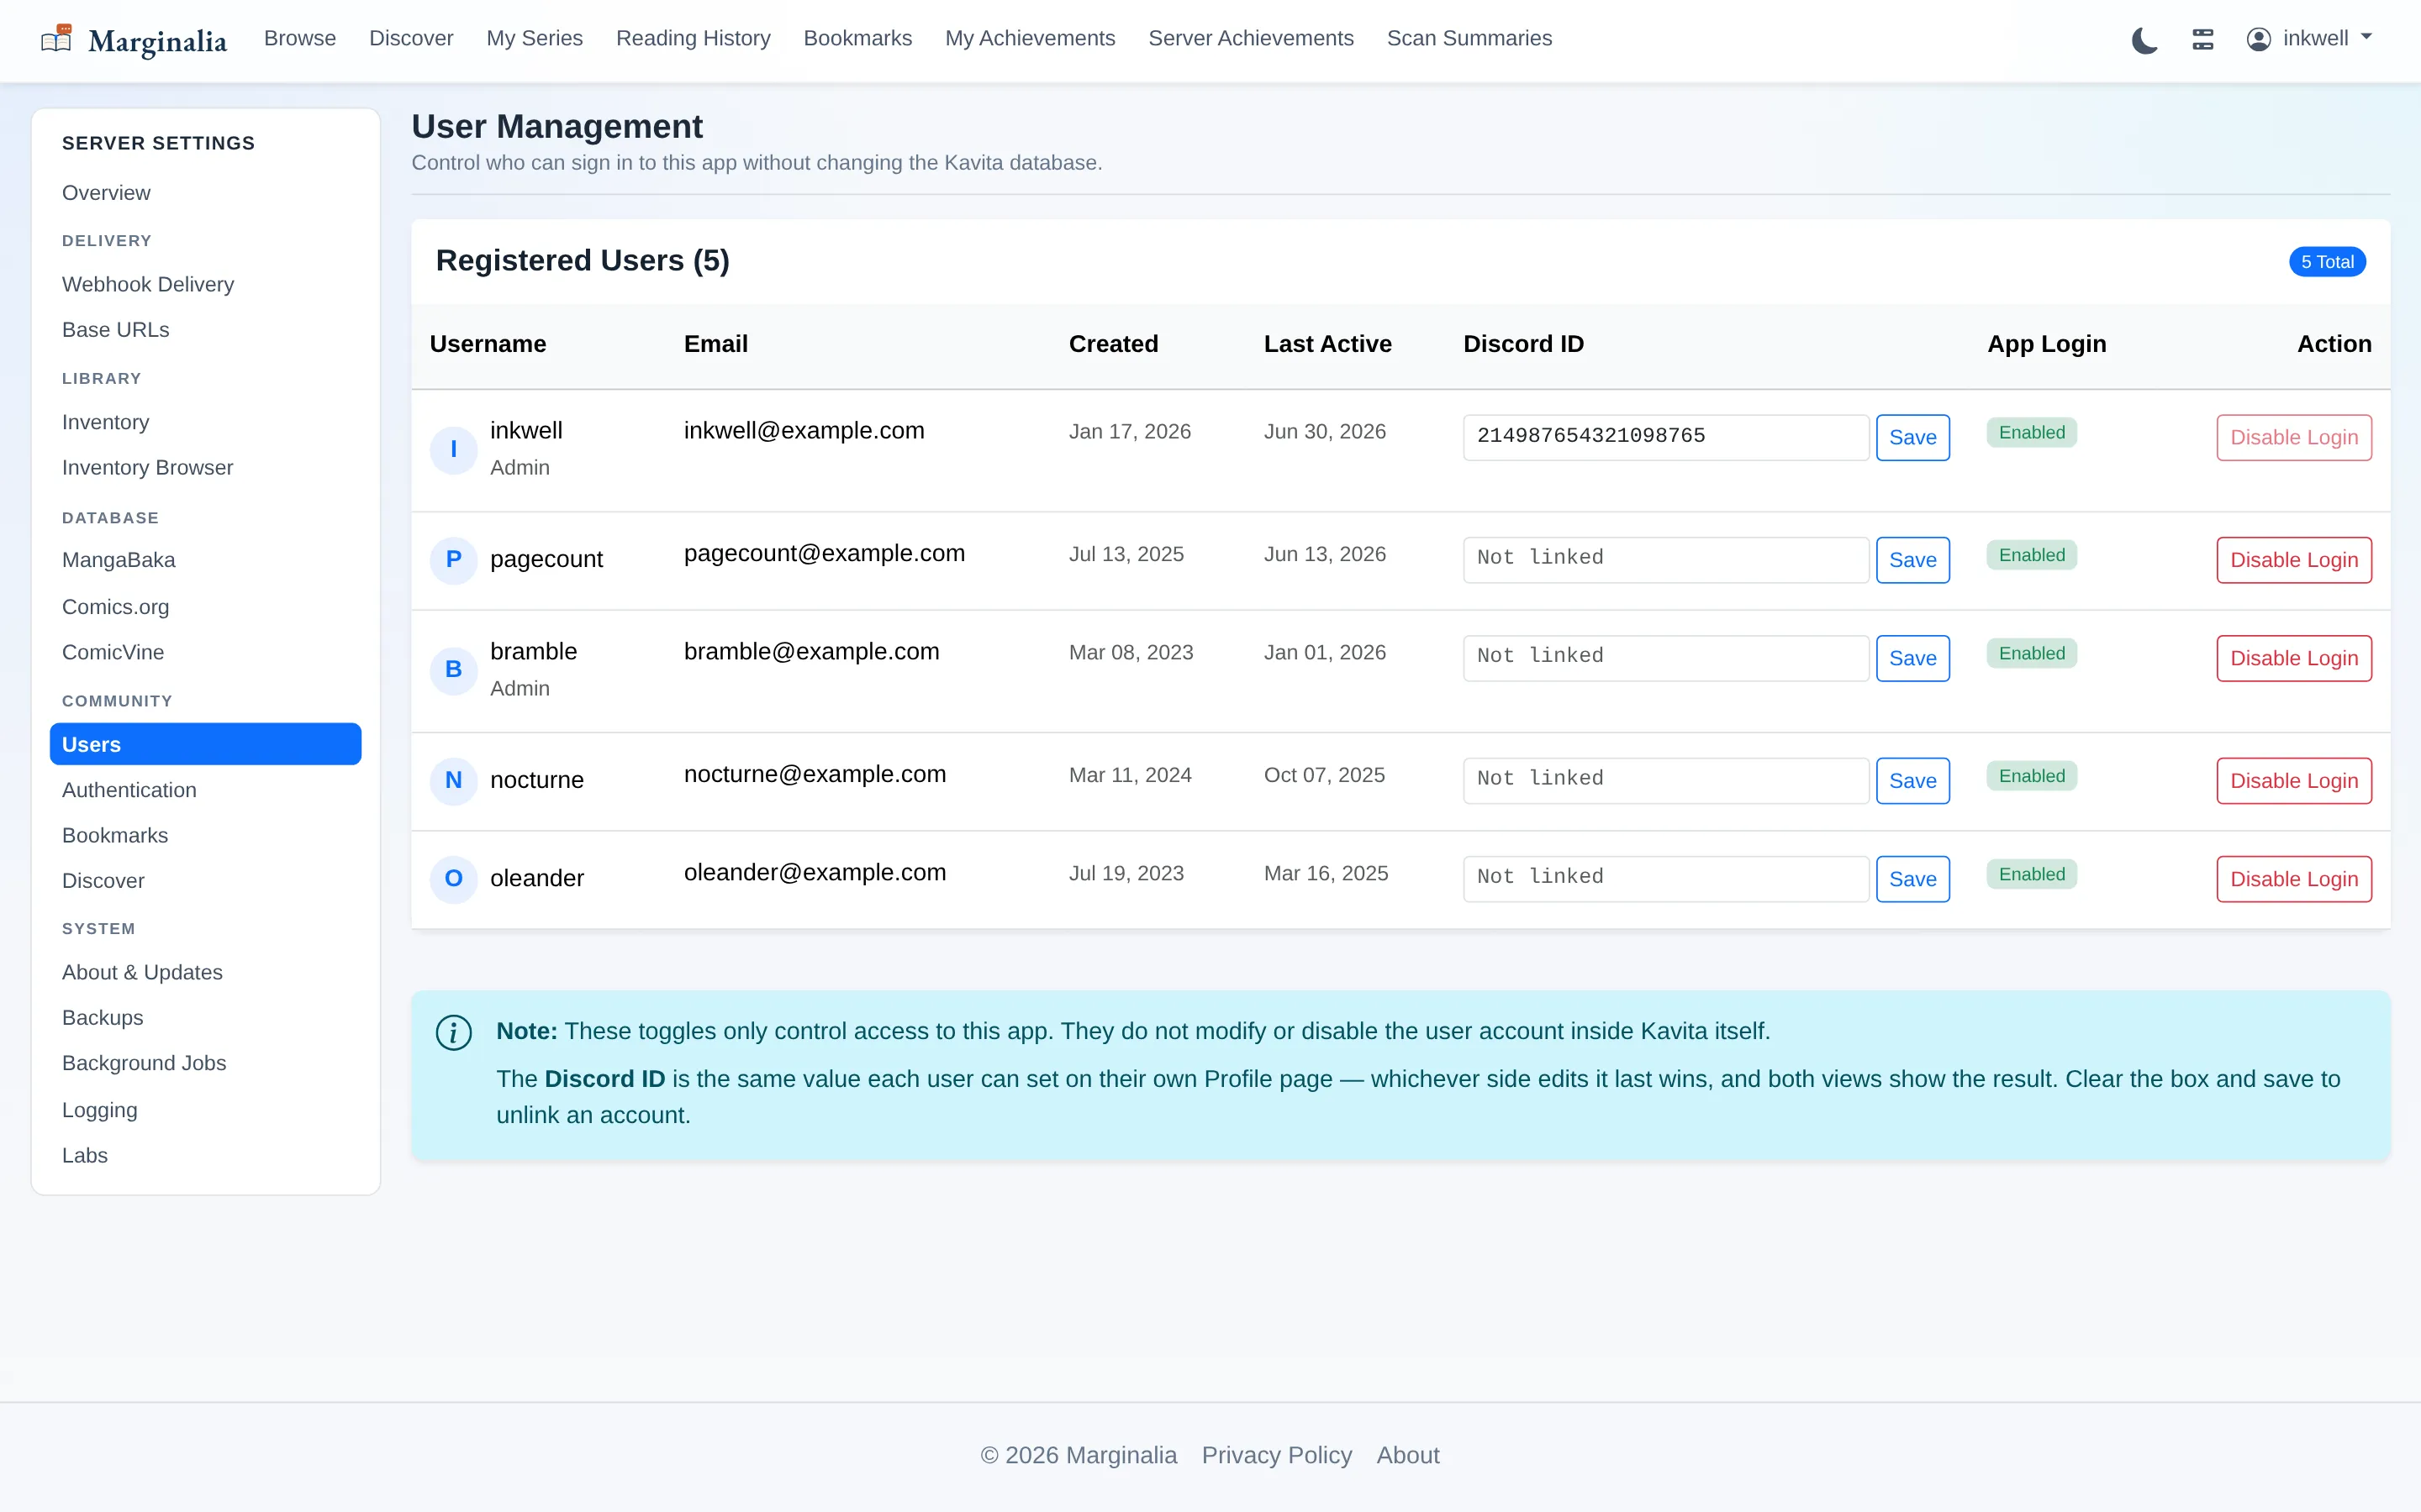Image resolution: width=2421 pixels, height=1512 pixels.
Task: Open the server settings icon in header
Action: (2202, 39)
